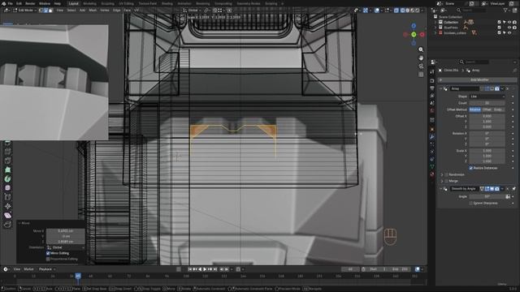Toggle perspective/orthographic grid icon
This screenshot has height=292, width=520.
pyautogui.click(x=421, y=75)
